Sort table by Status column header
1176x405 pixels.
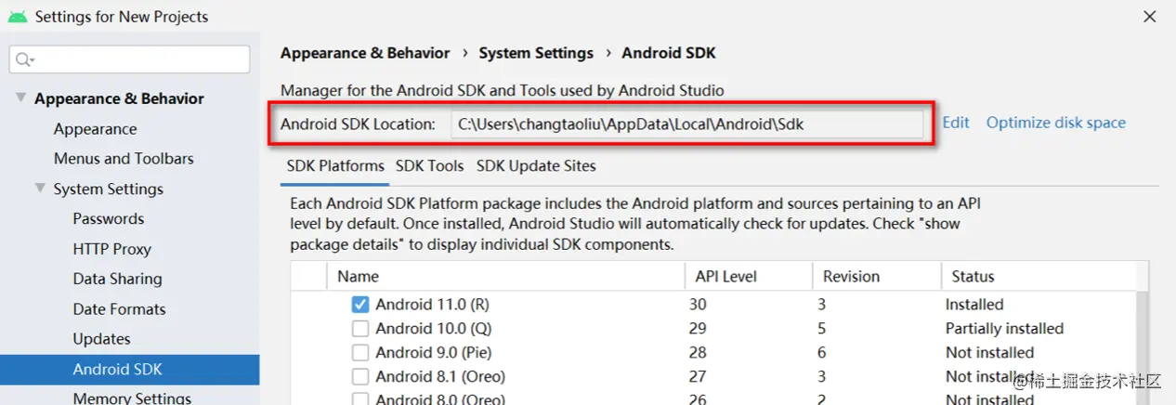(1038, 276)
